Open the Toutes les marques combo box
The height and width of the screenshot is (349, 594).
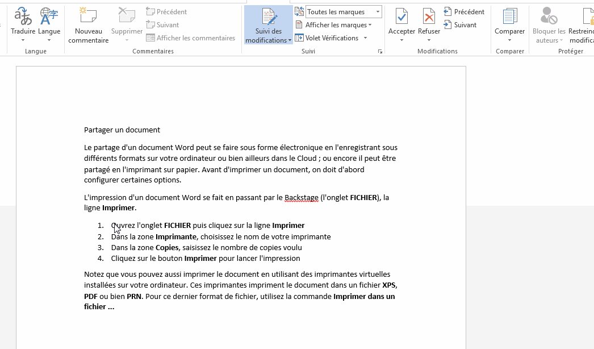344,12
